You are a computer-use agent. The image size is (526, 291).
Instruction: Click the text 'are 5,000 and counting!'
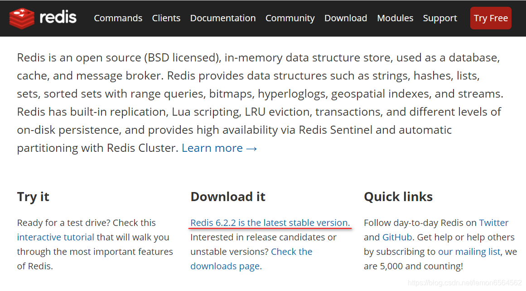[413, 266]
